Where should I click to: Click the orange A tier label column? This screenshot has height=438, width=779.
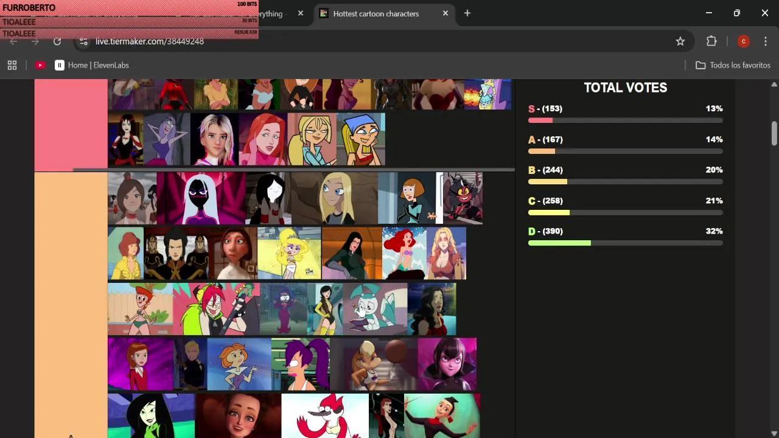click(x=71, y=305)
